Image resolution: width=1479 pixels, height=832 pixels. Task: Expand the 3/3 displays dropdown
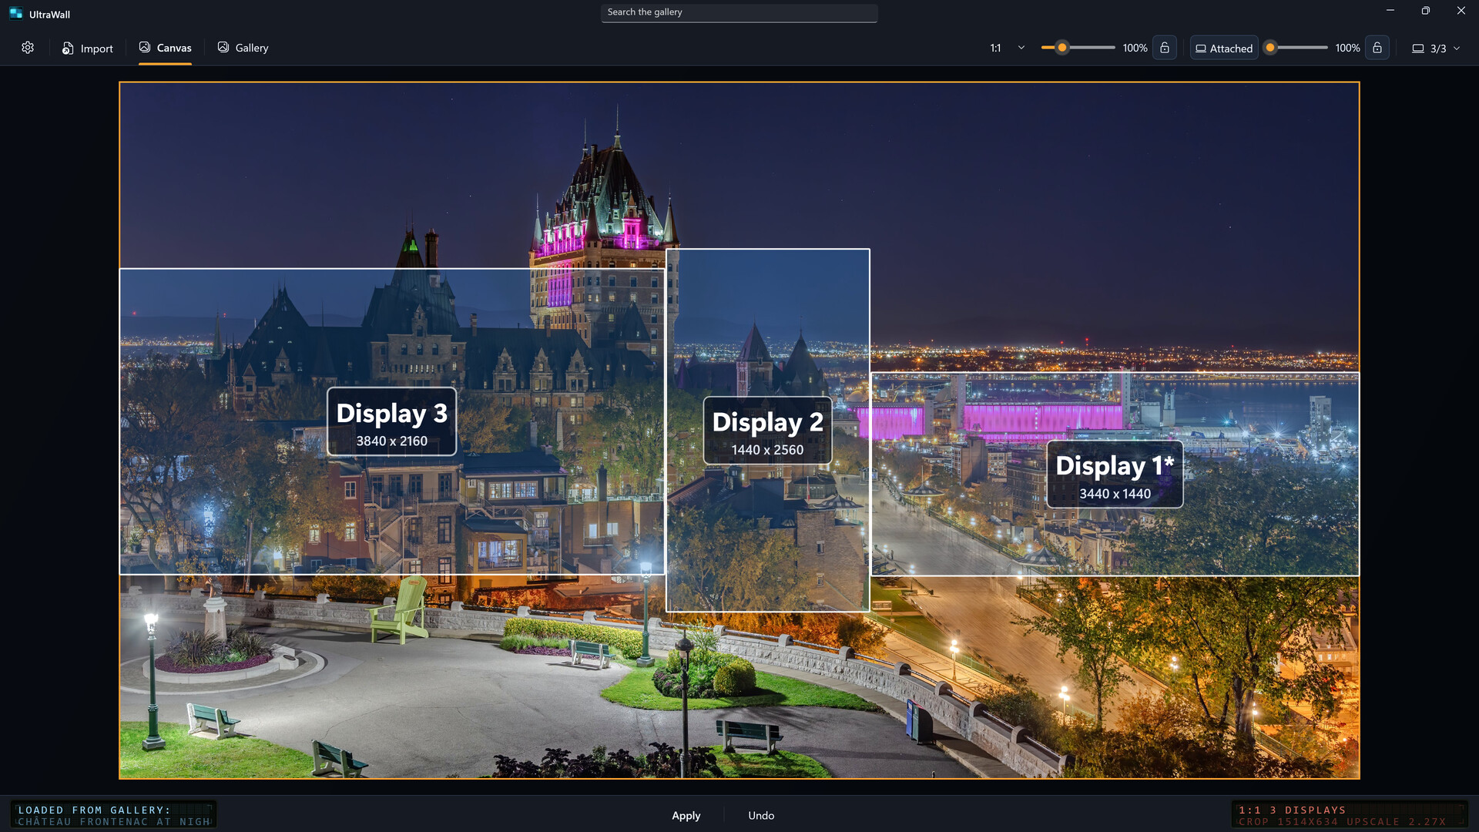click(1435, 48)
